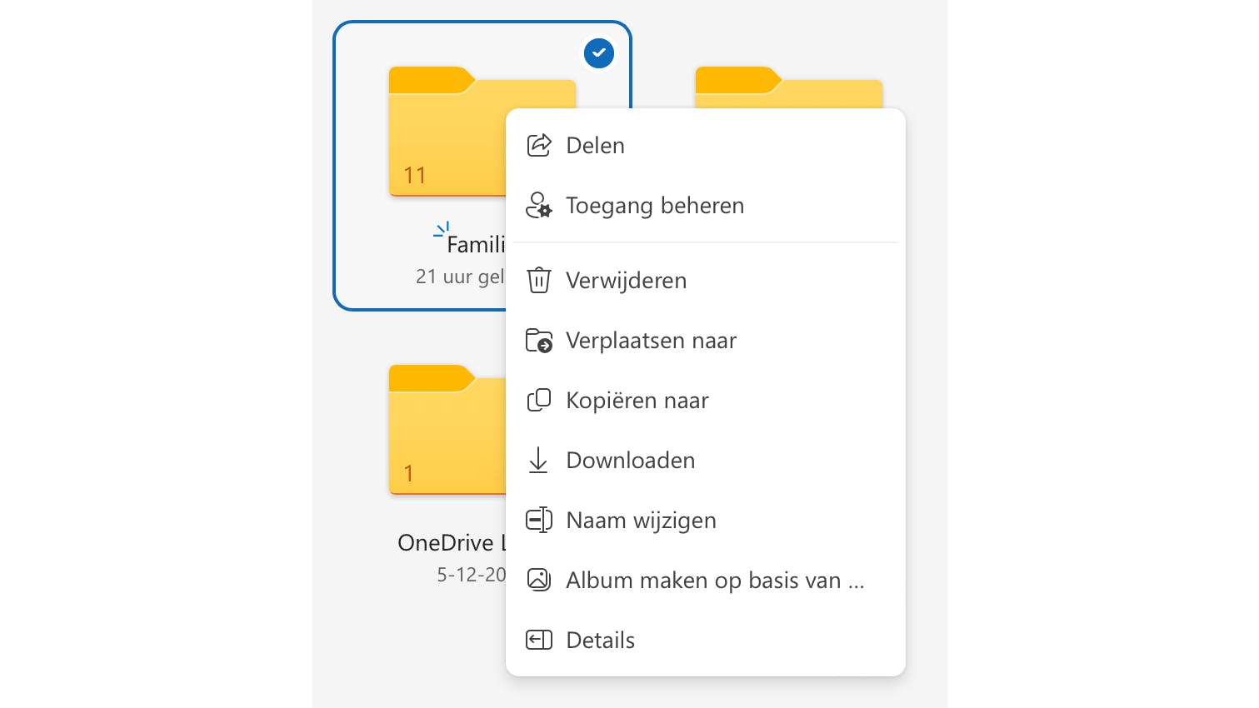Image resolution: width=1259 pixels, height=708 pixels.
Task: Choose Verwijderen from the context menu
Action: (627, 280)
